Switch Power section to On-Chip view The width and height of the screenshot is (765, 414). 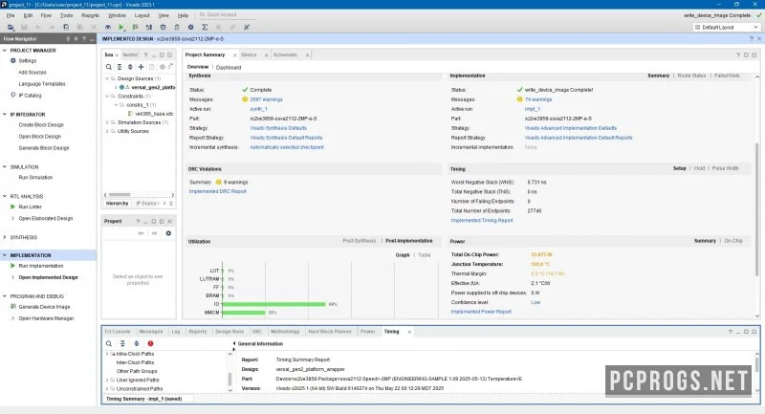pos(733,241)
